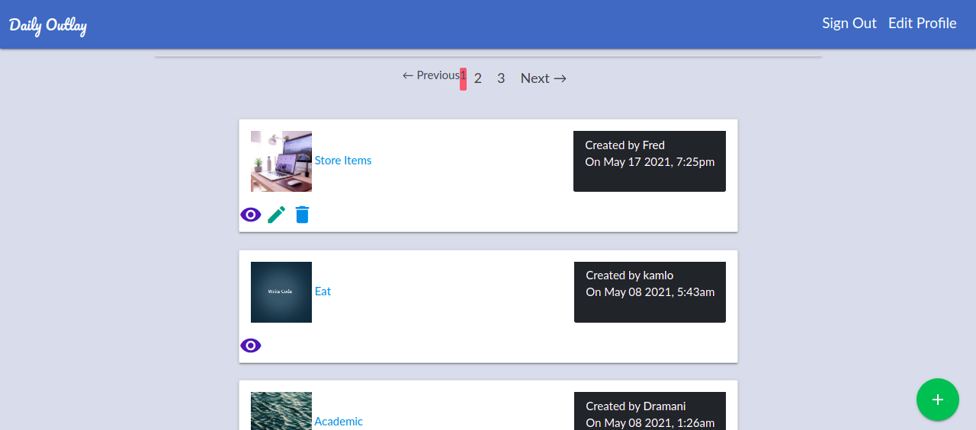The height and width of the screenshot is (430, 976).
Task: Click the Store Items desk thumbnail
Action: 281,161
